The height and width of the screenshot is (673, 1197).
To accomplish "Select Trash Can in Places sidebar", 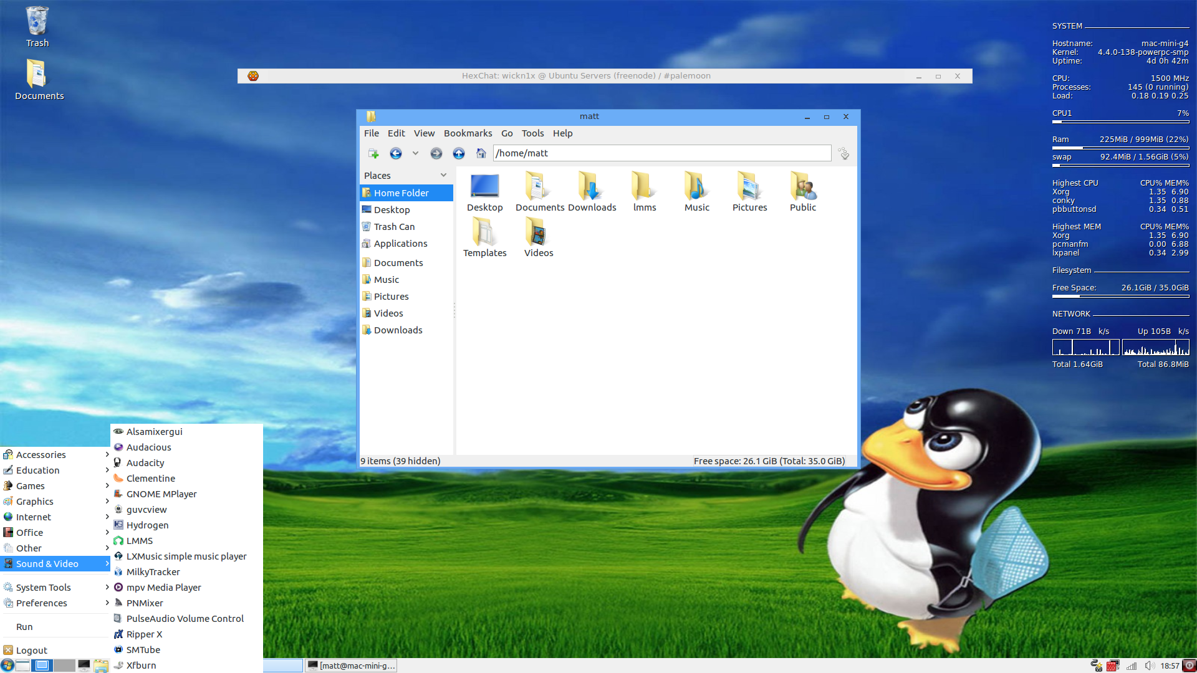I will [406, 227].
